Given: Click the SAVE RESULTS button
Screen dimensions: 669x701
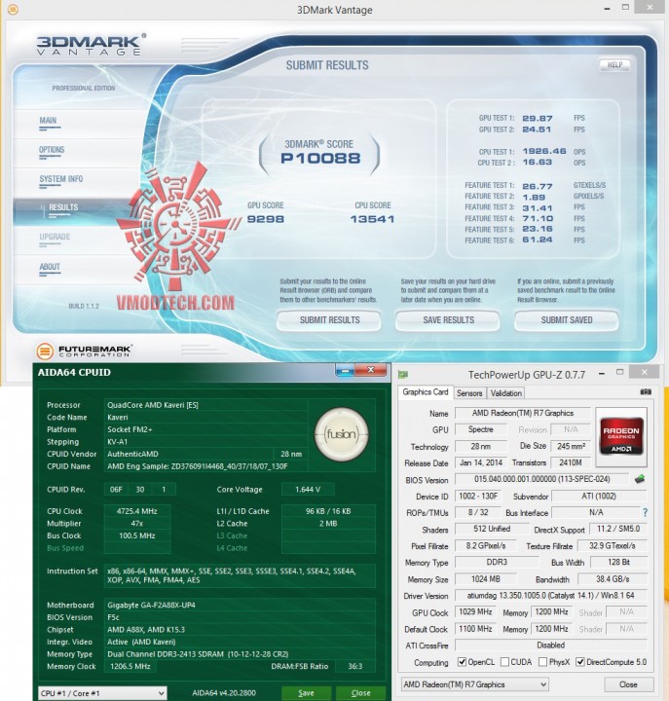Looking at the screenshot, I should click(x=448, y=320).
